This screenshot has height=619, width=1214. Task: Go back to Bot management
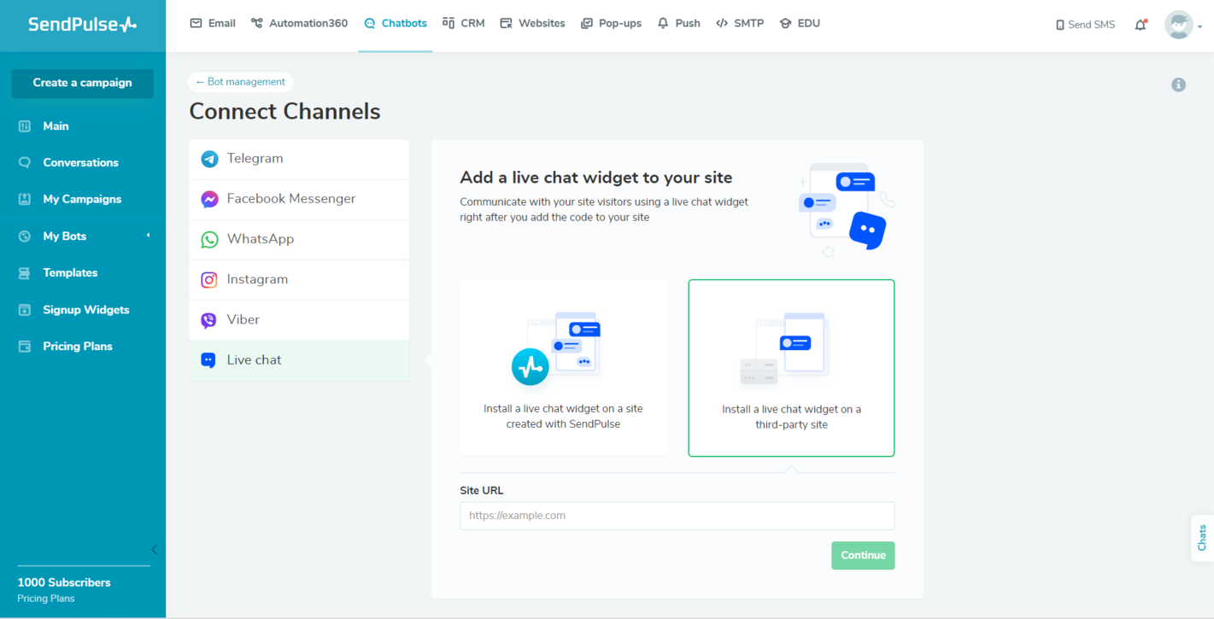pos(241,82)
